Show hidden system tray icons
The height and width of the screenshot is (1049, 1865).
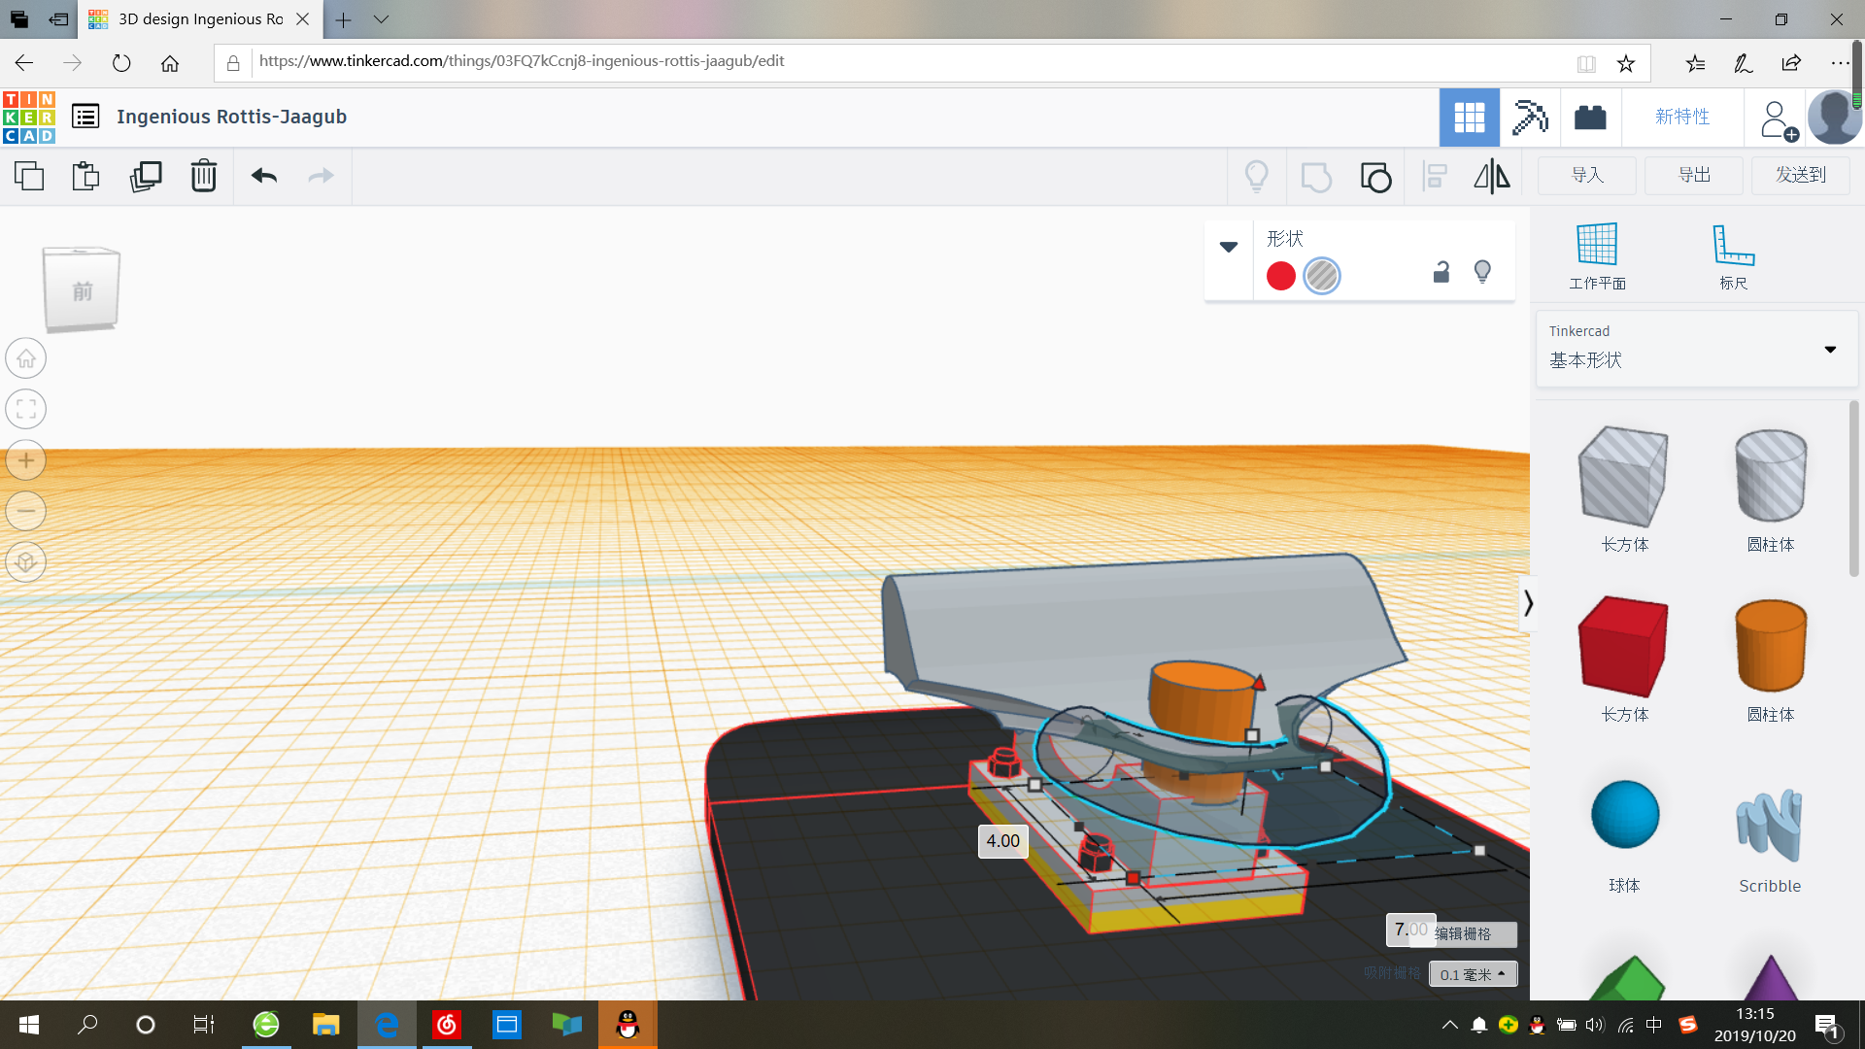point(1449,1025)
